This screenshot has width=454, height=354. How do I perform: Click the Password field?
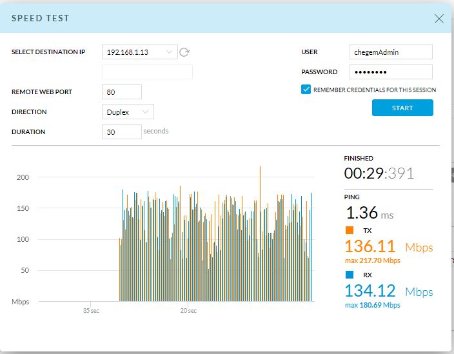(x=391, y=72)
